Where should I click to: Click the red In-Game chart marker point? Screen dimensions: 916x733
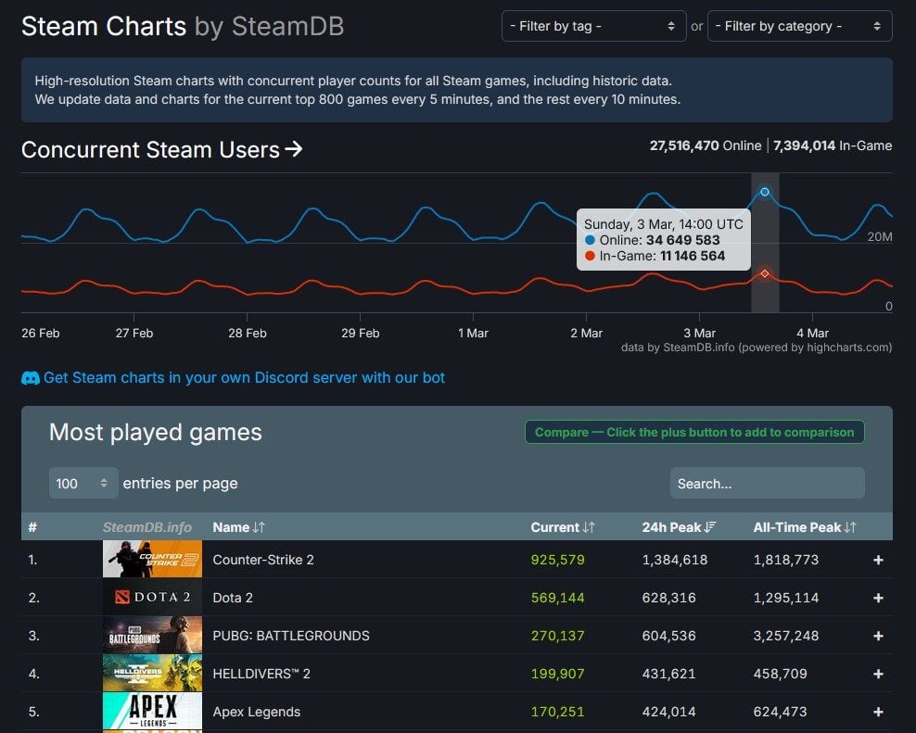click(x=765, y=273)
